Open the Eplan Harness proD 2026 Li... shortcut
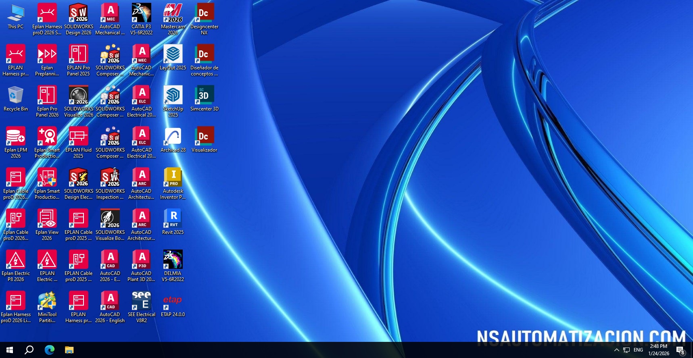This screenshot has height=358, width=693. 16,307
